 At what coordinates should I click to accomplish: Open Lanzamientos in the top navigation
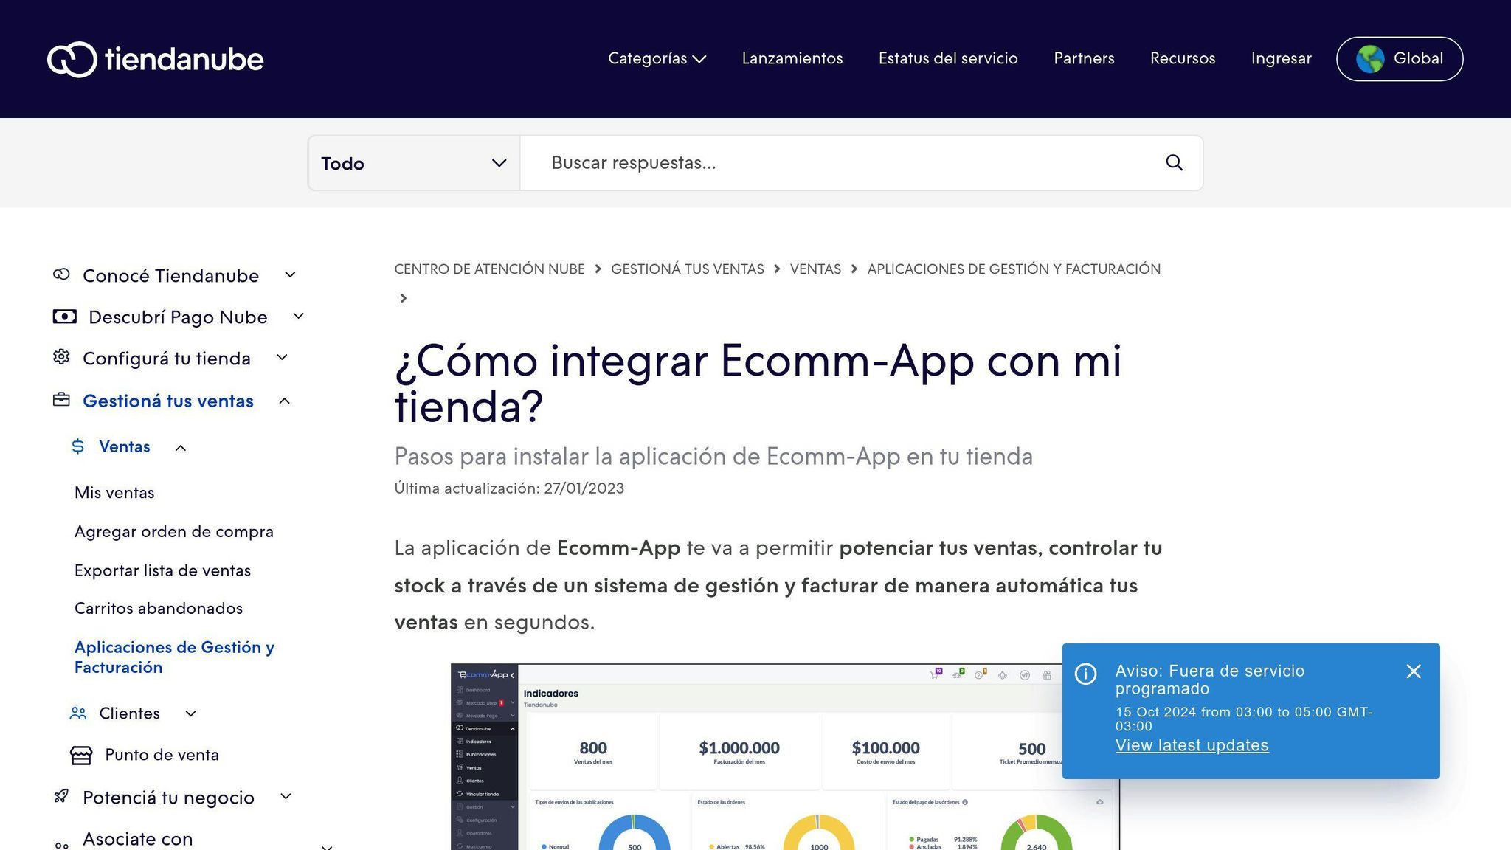click(792, 58)
